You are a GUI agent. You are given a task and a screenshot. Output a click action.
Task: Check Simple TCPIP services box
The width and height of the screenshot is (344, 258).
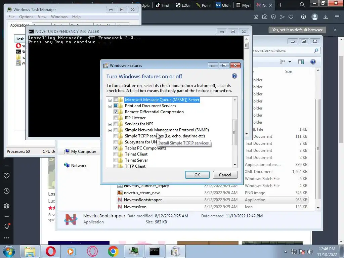pos(116,136)
